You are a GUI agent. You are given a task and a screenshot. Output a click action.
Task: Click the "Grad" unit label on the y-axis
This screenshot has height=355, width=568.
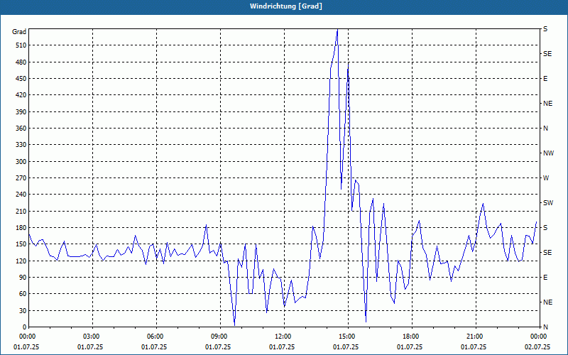click(x=19, y=32)
